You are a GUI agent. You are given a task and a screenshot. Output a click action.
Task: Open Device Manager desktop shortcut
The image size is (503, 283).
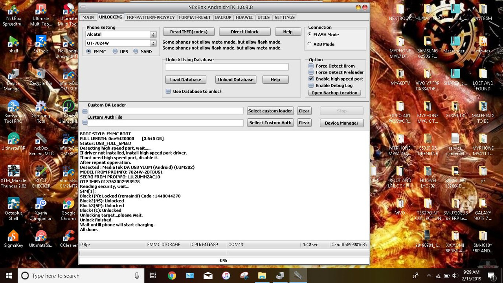pyautogui.click(x=14, y=80)
